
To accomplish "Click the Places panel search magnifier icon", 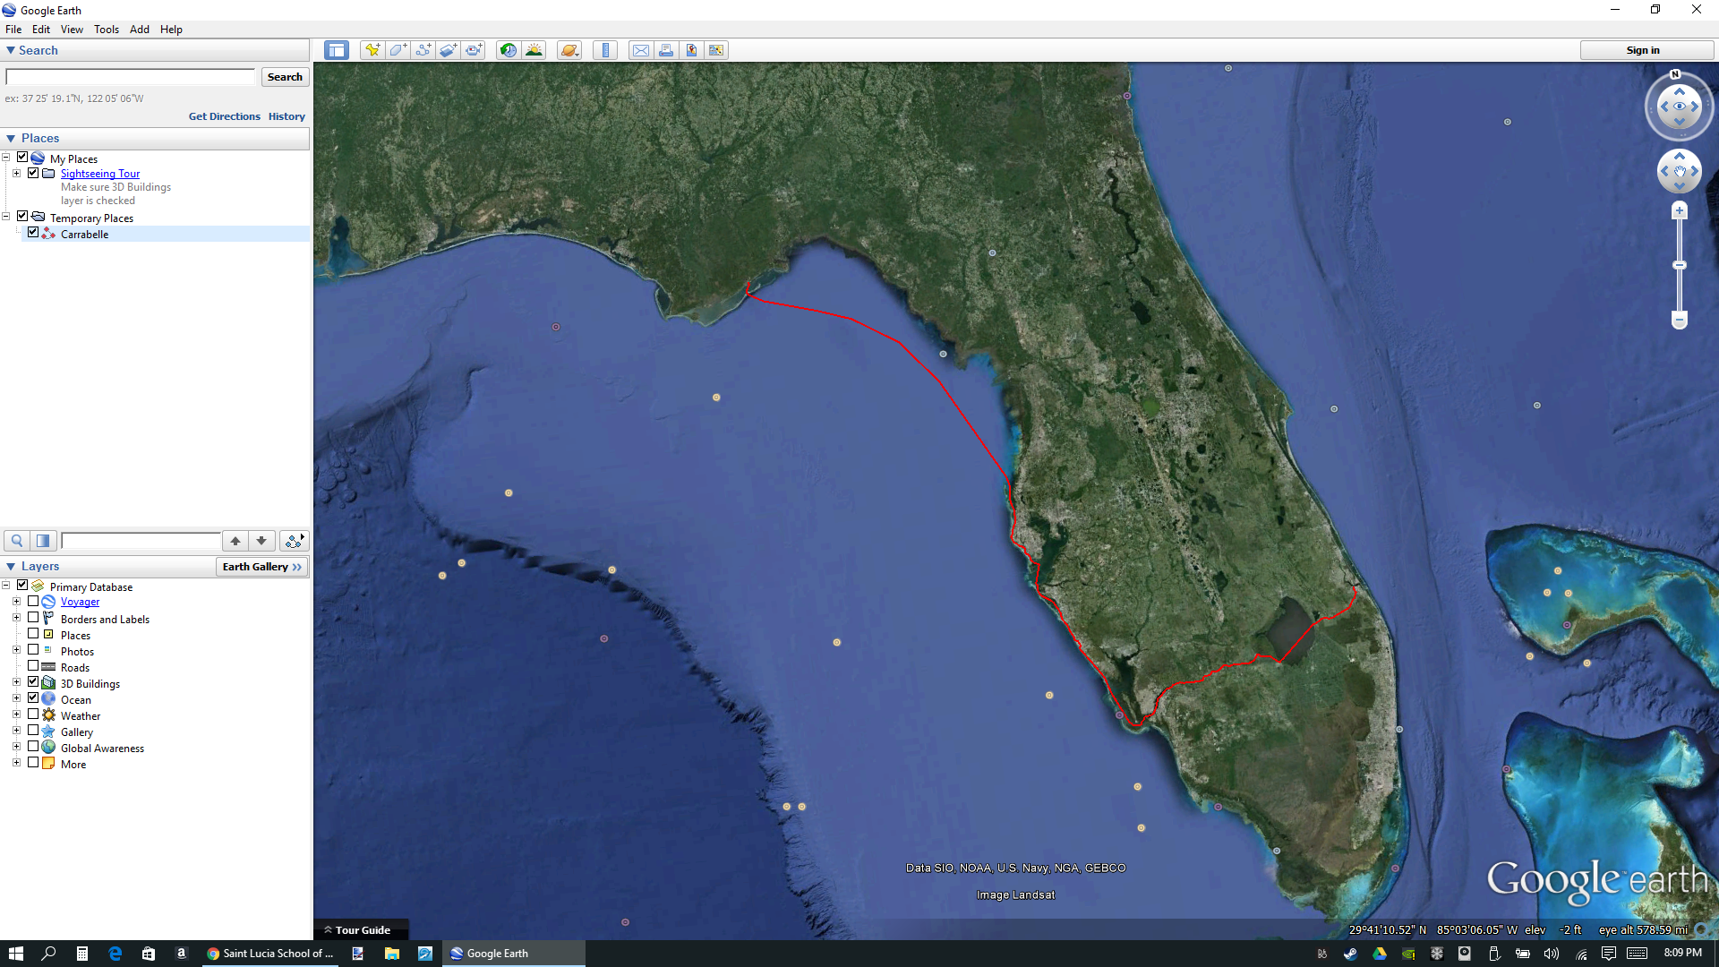I will (17, 541).
